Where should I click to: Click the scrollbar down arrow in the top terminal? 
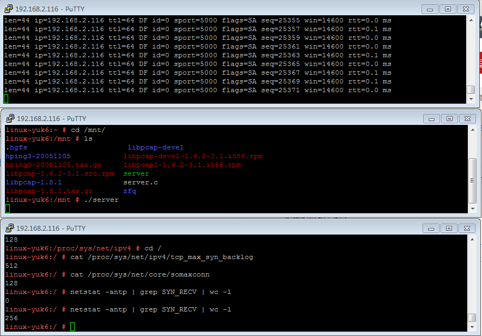coord(471,99)
